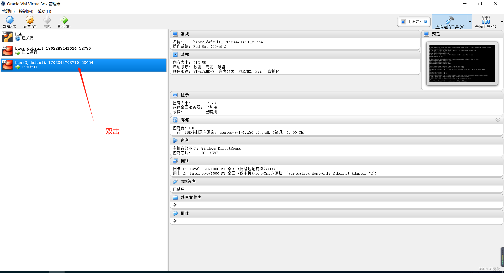Collapse the 存储 section with chevron

498,120
